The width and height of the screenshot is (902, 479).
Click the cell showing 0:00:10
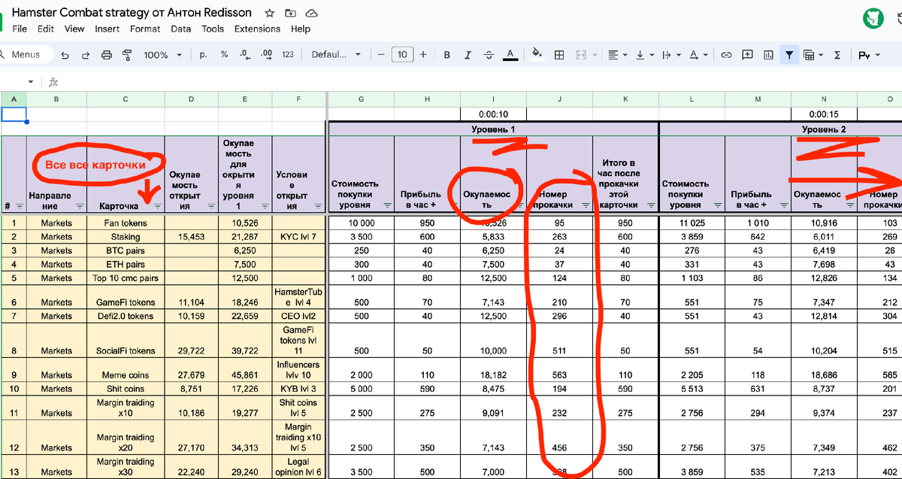[x=494, y=114]
